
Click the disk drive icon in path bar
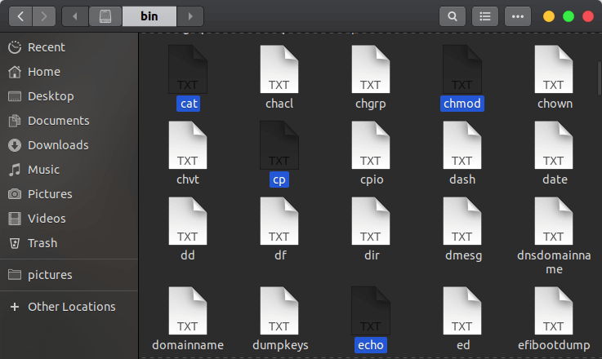(x=105, y=16)
